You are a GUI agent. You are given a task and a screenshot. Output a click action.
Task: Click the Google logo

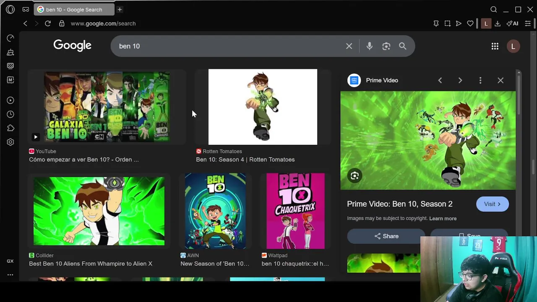(72, 46)
